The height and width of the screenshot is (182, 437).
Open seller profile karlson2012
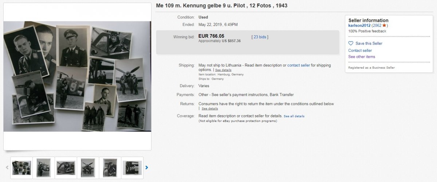click(x=359, y=25)
